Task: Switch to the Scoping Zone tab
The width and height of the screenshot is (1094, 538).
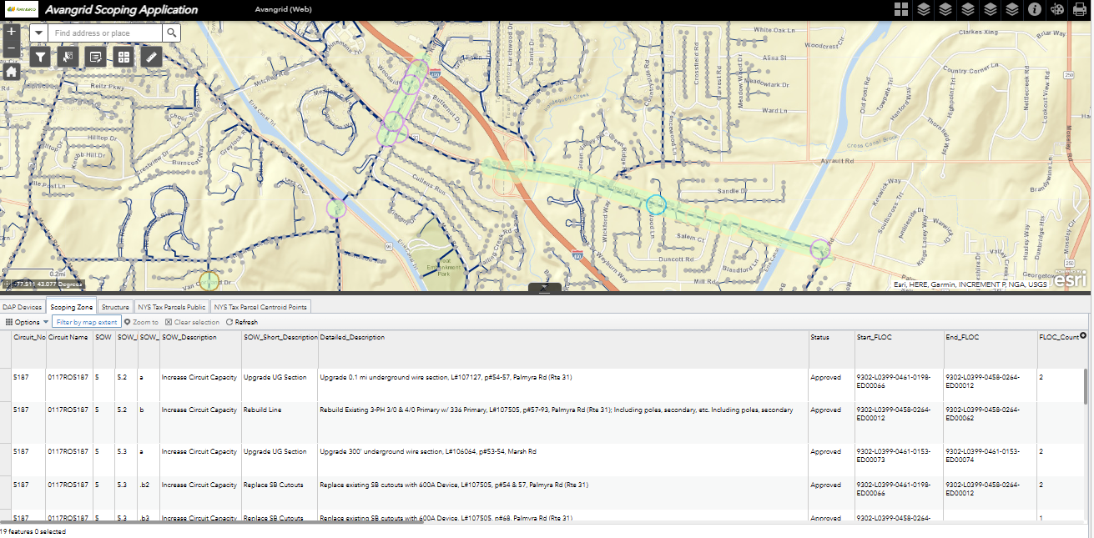Action: [71, 307]
